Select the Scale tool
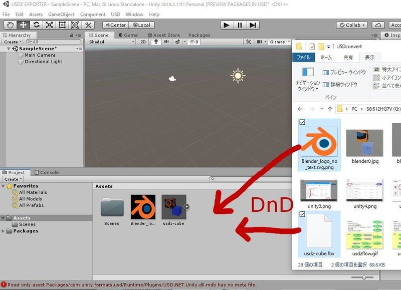 (49, 25)
